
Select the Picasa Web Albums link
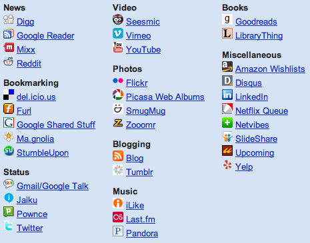[x=165, y=97]
